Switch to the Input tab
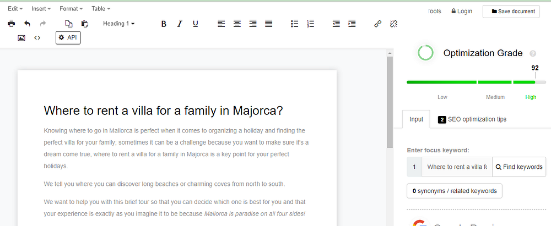 point(416,119)
